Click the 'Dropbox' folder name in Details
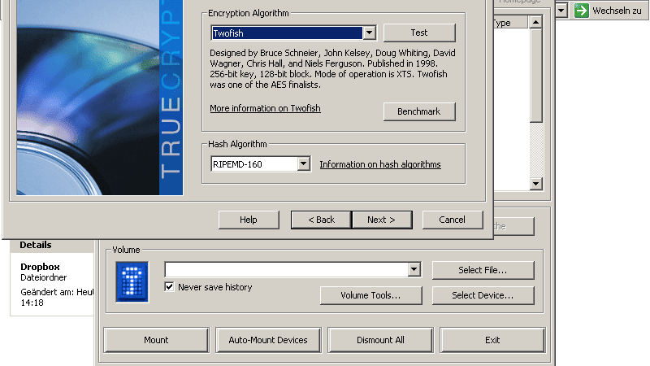Screen dimensions: 650x366 pyautogui.click(x=40, y=267)
